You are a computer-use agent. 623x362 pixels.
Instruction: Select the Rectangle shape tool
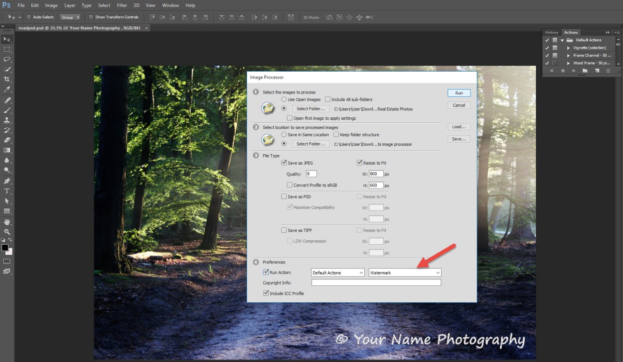[7, 211]
